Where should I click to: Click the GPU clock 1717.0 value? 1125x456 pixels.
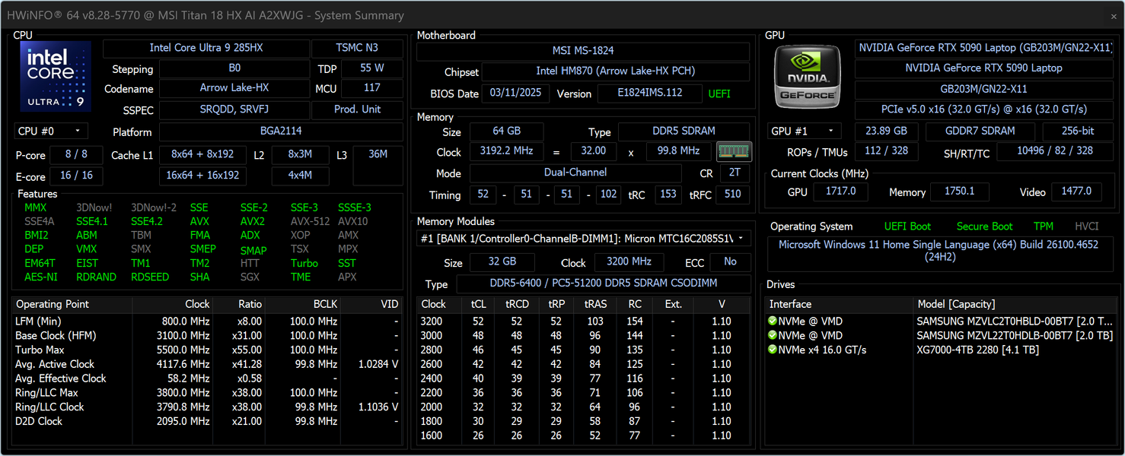tap(840, 192)
